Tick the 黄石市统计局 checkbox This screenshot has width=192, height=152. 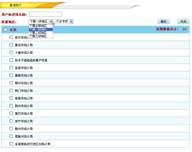point(11,45)
